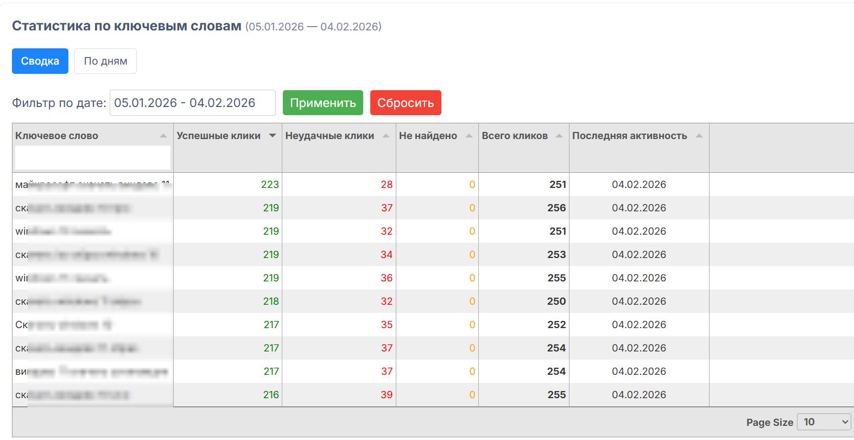Image resolution: width=854 pixels, height=440 pixels.
Task: Sort table by Всего кликов arrow
Action: click(x=559, y=136)
